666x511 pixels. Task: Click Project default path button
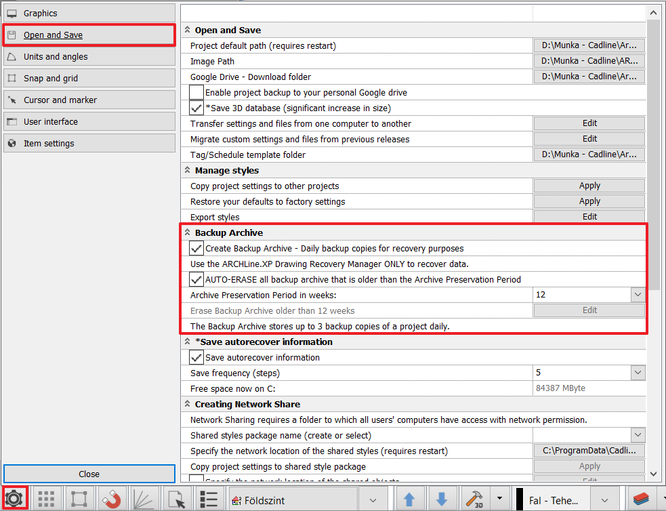point(589,45)
